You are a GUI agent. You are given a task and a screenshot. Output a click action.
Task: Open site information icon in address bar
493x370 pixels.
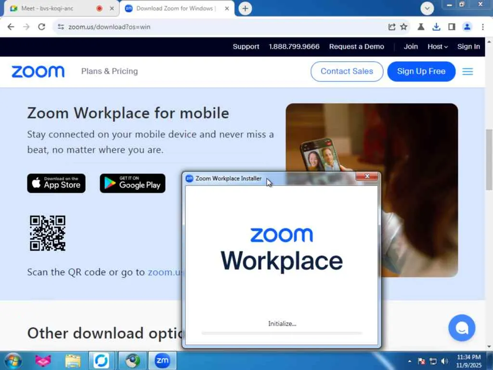(x=61, y=27)
